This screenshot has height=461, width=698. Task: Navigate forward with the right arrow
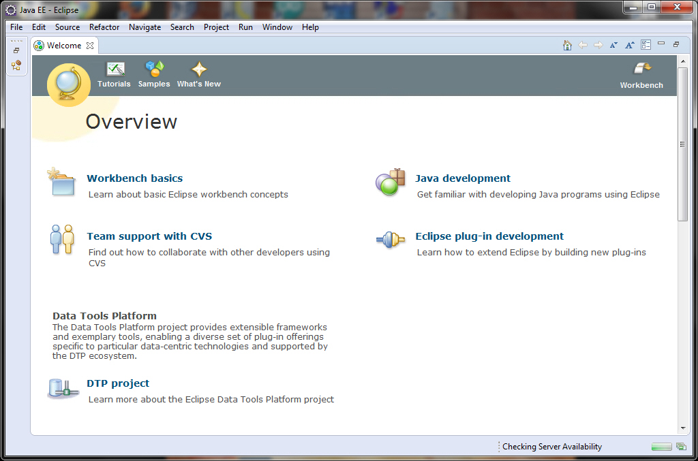coord(598,45)
